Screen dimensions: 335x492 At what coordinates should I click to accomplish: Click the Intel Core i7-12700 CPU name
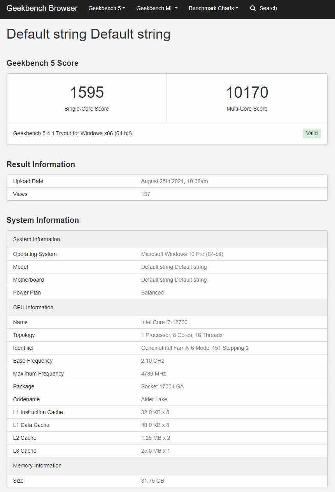[x=164, y=322]
